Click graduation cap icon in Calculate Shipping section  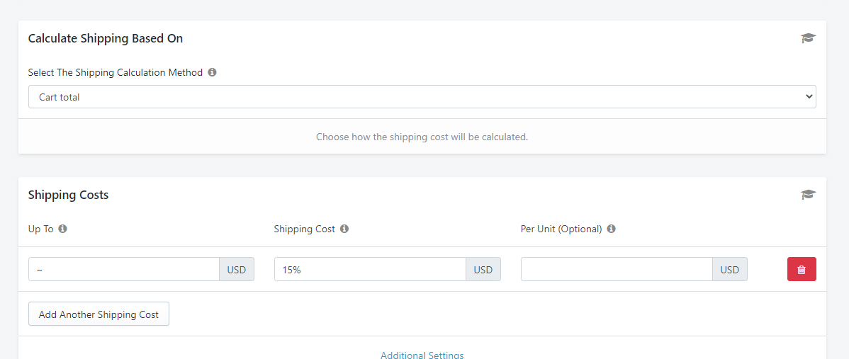(808, 38)
